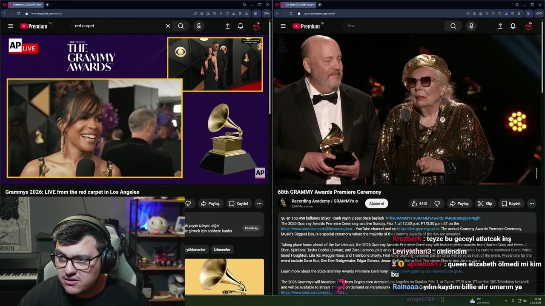The image size is (545, 306).
Task: Show hidden system tray icons chevron
Action: [506, 301]
